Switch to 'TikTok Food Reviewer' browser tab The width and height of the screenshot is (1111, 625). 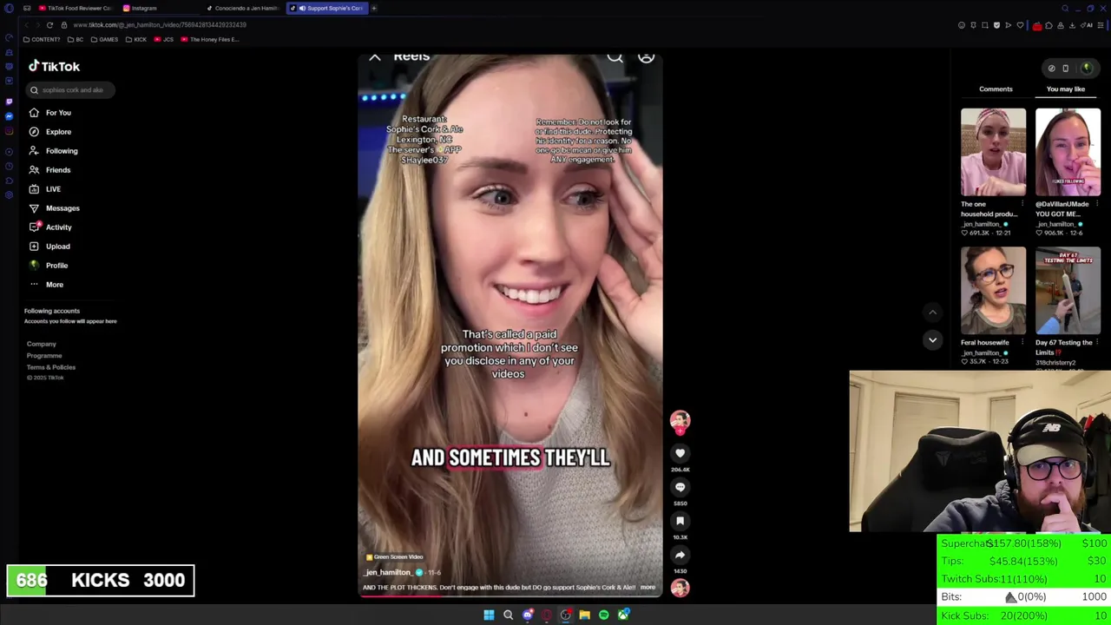click(x=74, y=8)
